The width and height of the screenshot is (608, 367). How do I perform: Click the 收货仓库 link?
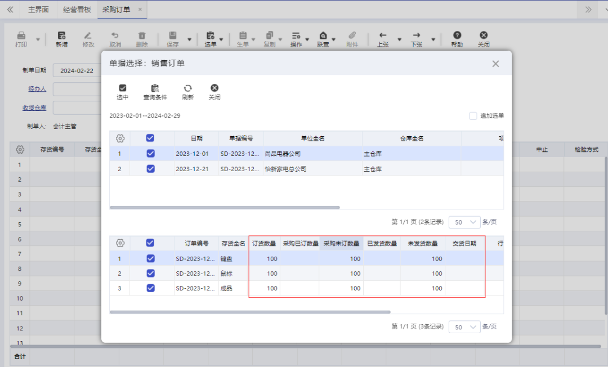35,107
